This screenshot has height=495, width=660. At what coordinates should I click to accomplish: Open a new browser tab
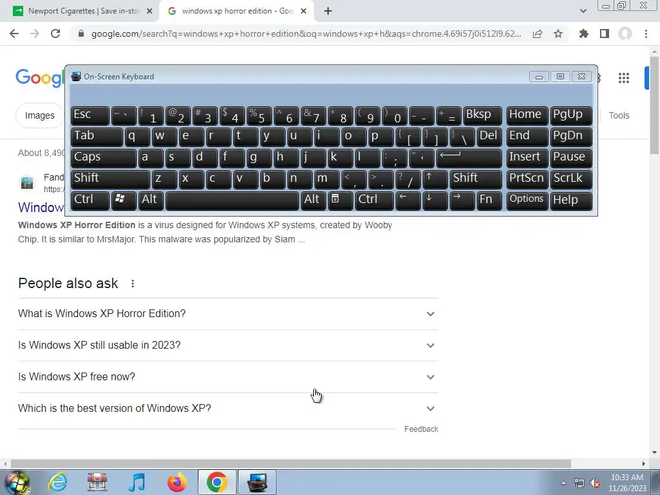[x=328, y=11]
